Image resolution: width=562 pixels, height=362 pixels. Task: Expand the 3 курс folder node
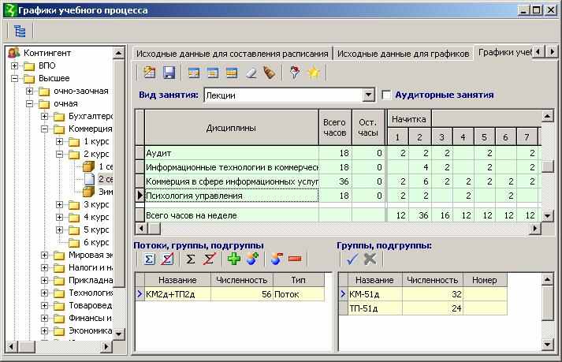pyautogui.click(x=60, y=204)
